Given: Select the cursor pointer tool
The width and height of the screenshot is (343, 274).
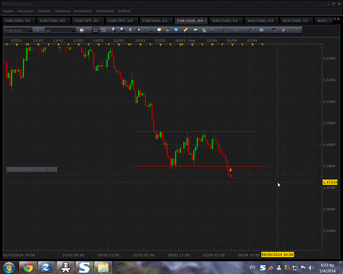Looking at the screenshot, I should (130, 30).
